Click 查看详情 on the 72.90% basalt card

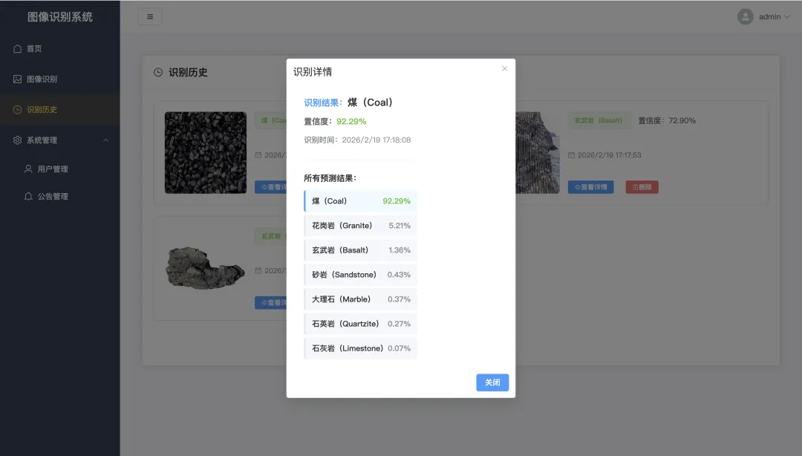tap(591, 187)
